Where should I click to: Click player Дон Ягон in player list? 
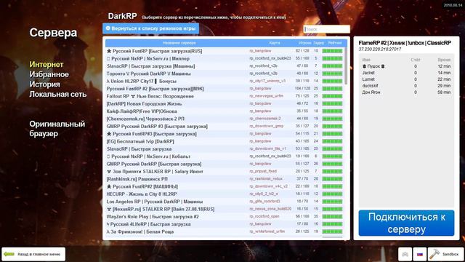pyautogui.click(x=371, y=92)
